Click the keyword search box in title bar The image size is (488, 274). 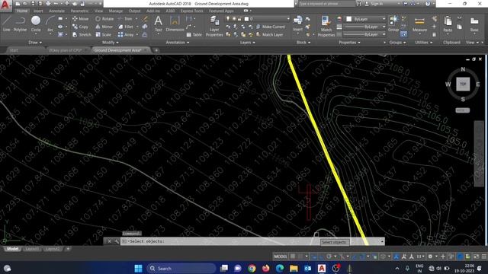pyautogui.click(x=326, y=4)
